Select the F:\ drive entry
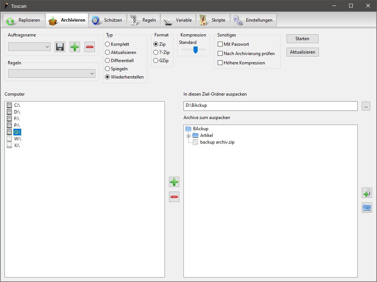This screenshot has width=377, height=282. click(x=17, y=119)
